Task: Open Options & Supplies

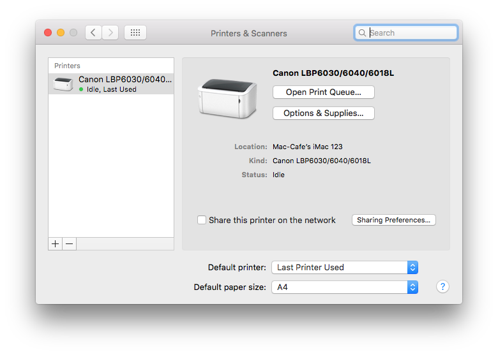Action: pyautogui.click(x=323, y=113)
